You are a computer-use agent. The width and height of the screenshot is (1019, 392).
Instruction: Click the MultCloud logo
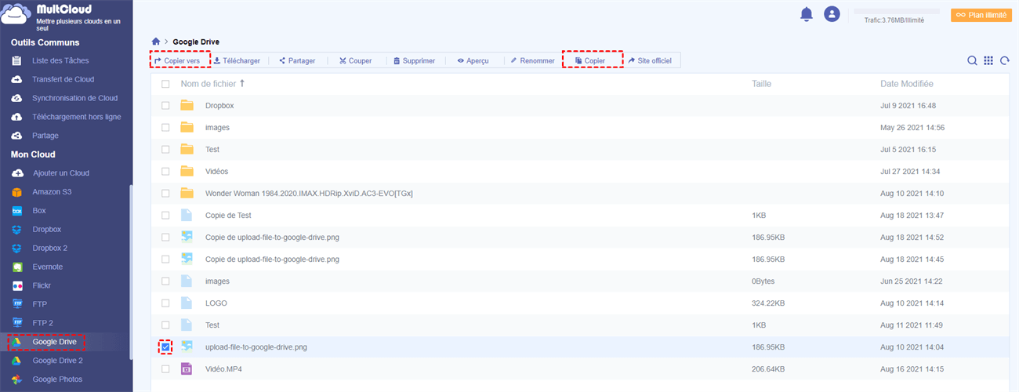tap(17, 14)
